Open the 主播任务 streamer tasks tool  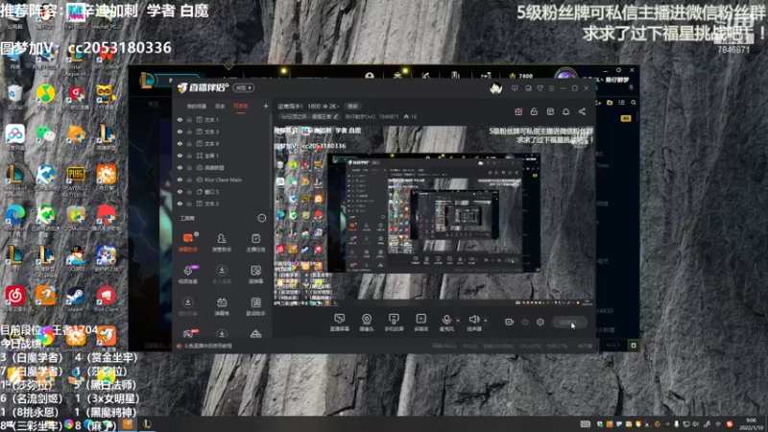point(255,242)
